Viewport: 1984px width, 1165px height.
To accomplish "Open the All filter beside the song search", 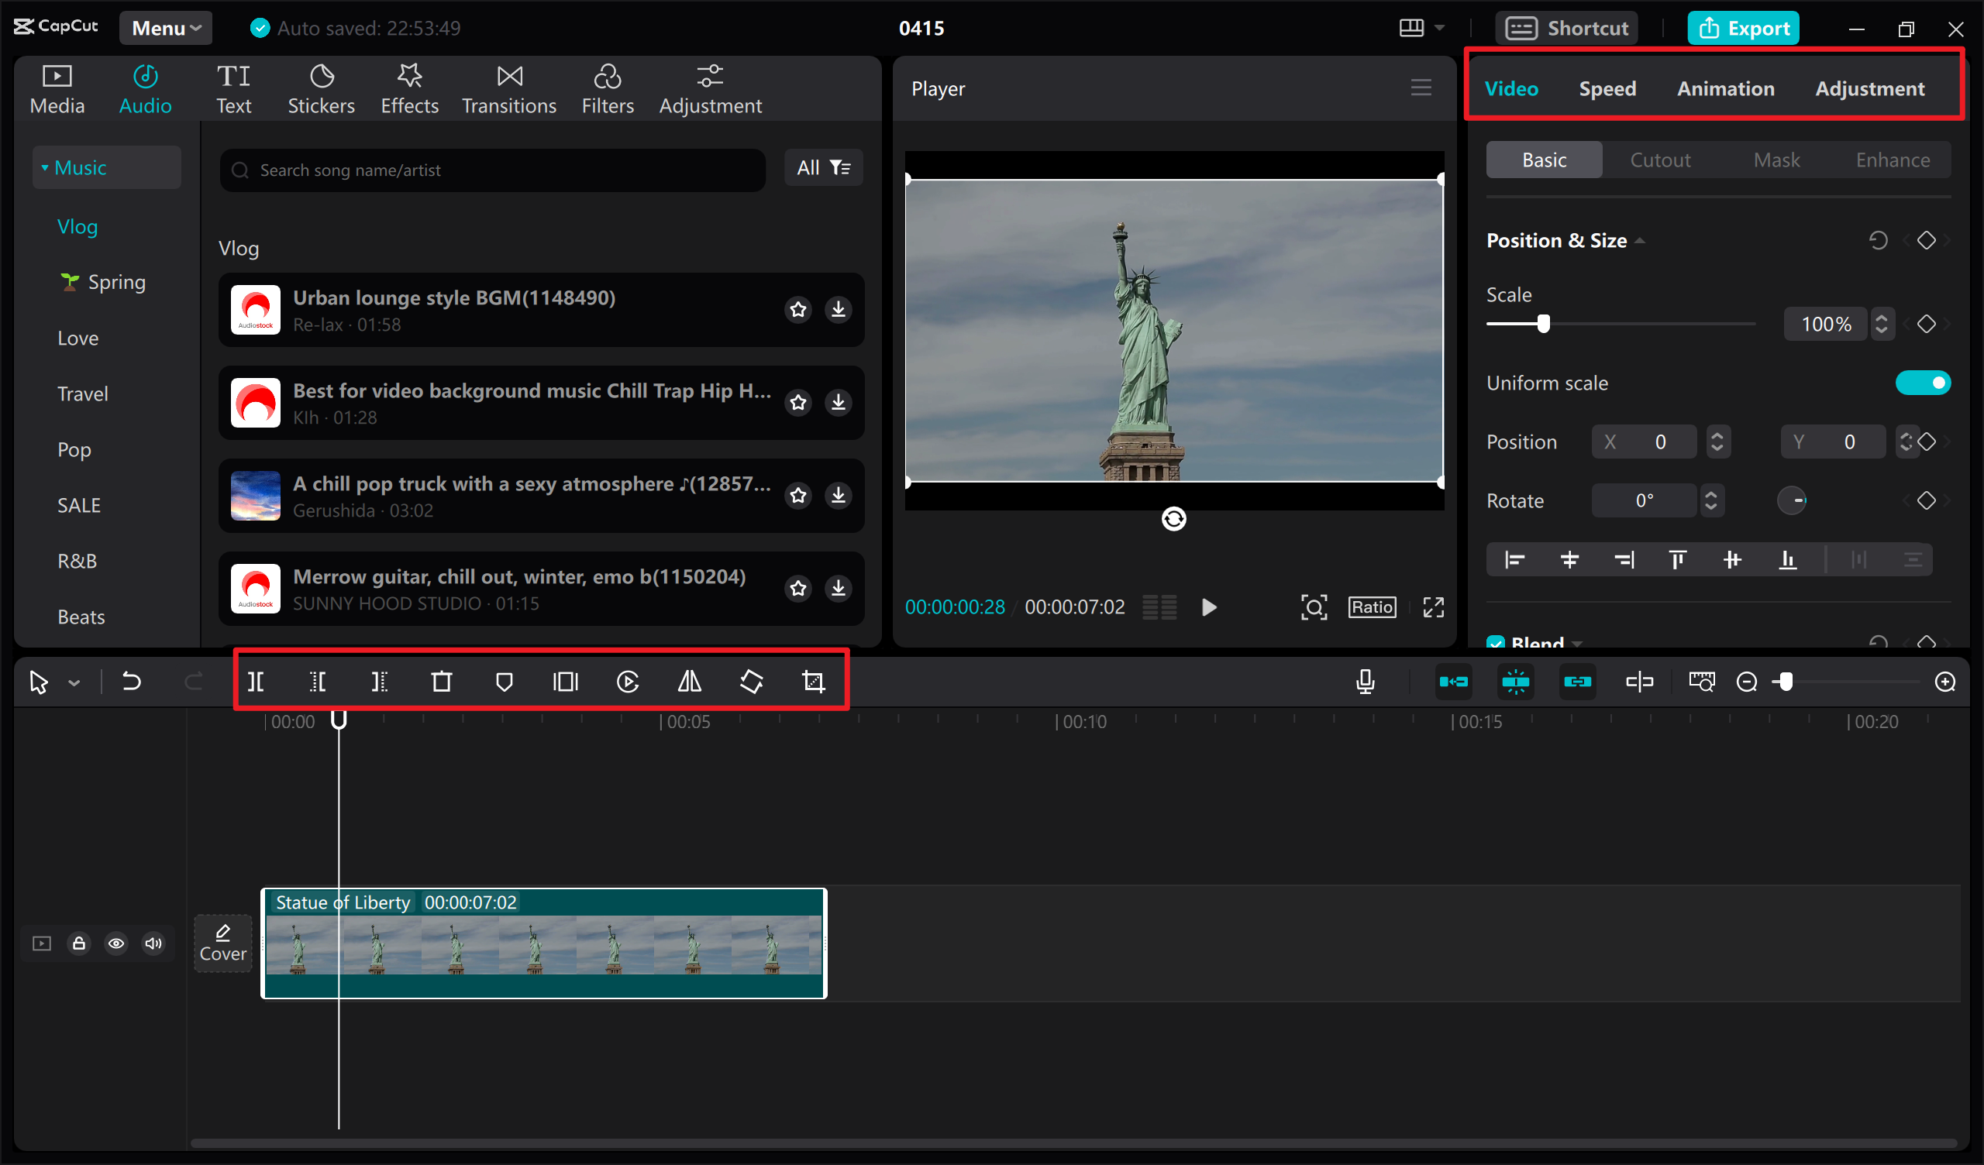I will tap(823, 167).
